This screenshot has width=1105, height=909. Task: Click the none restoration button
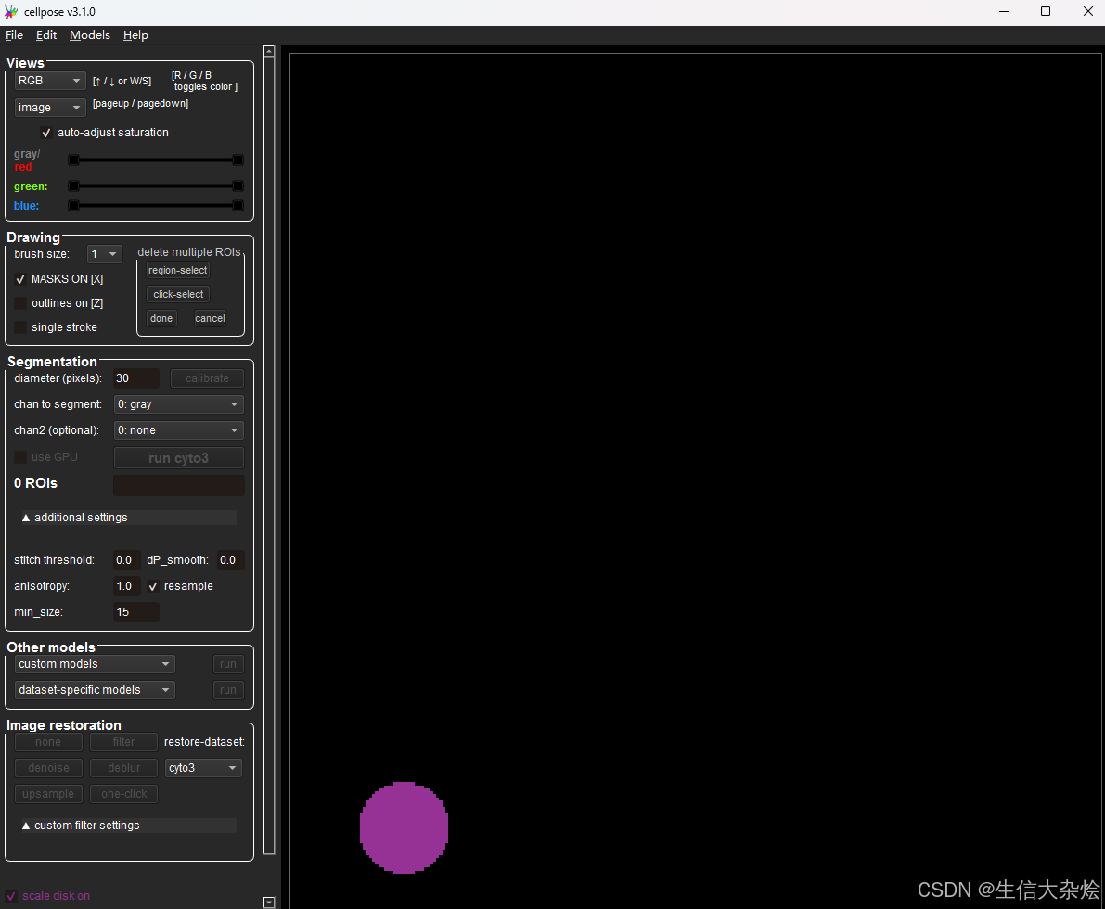click(x=48, y=742)
